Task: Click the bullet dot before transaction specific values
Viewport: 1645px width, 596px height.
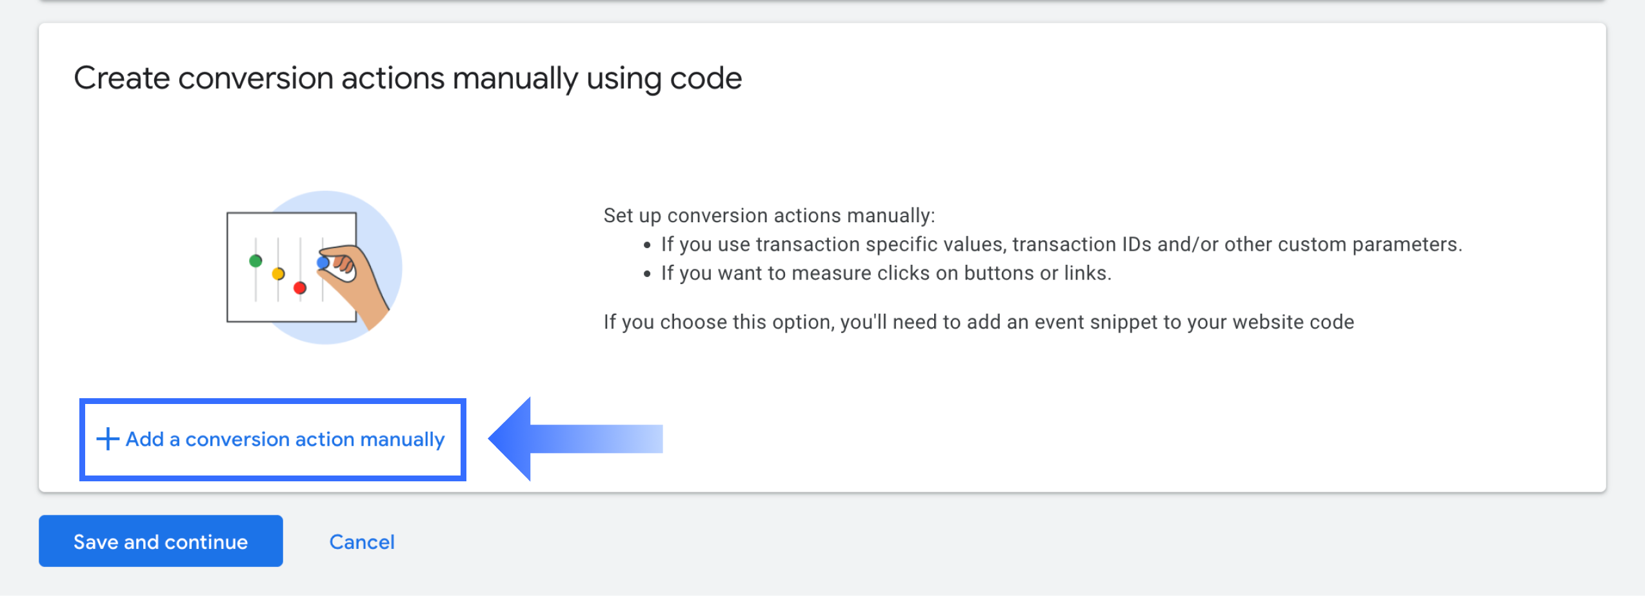Action: [647, 245]
